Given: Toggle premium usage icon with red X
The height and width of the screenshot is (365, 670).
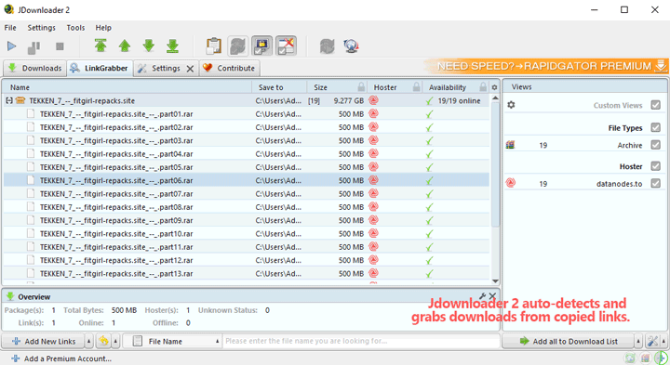Looking at the screenshot, I should click(x=286, y=46).
